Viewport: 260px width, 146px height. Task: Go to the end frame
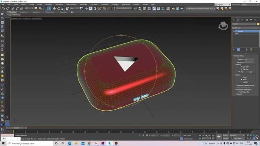(213, 135)
